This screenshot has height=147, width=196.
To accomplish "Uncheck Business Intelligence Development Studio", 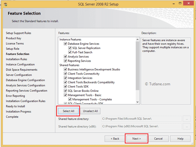I will [65, 70].
